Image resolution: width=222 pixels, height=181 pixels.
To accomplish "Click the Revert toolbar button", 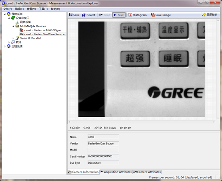I will [x=89, y=15].
